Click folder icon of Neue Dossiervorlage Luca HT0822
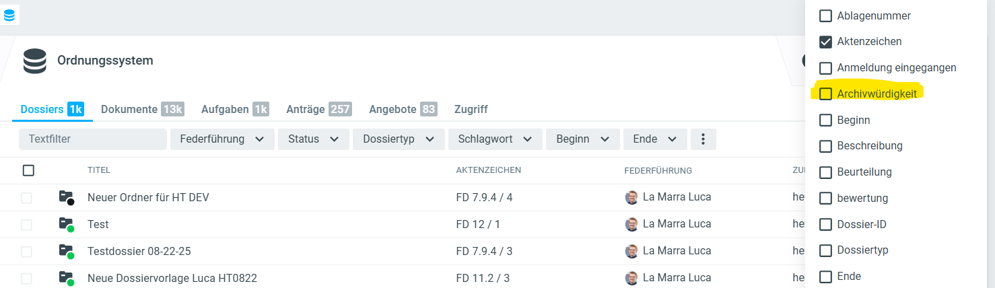 click(65, 277)
